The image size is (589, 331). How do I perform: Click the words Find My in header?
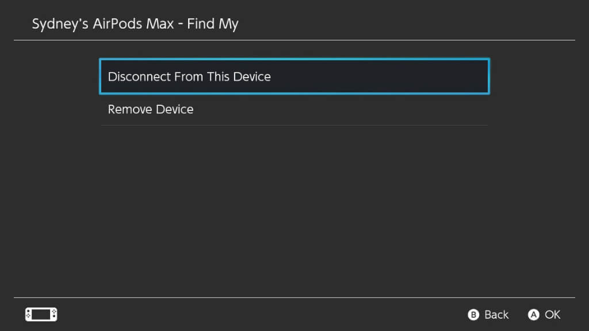click(x=216, y=24)
